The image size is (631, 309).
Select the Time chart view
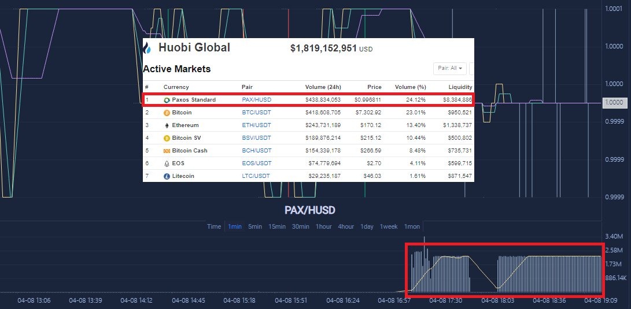tap(214, 226)
